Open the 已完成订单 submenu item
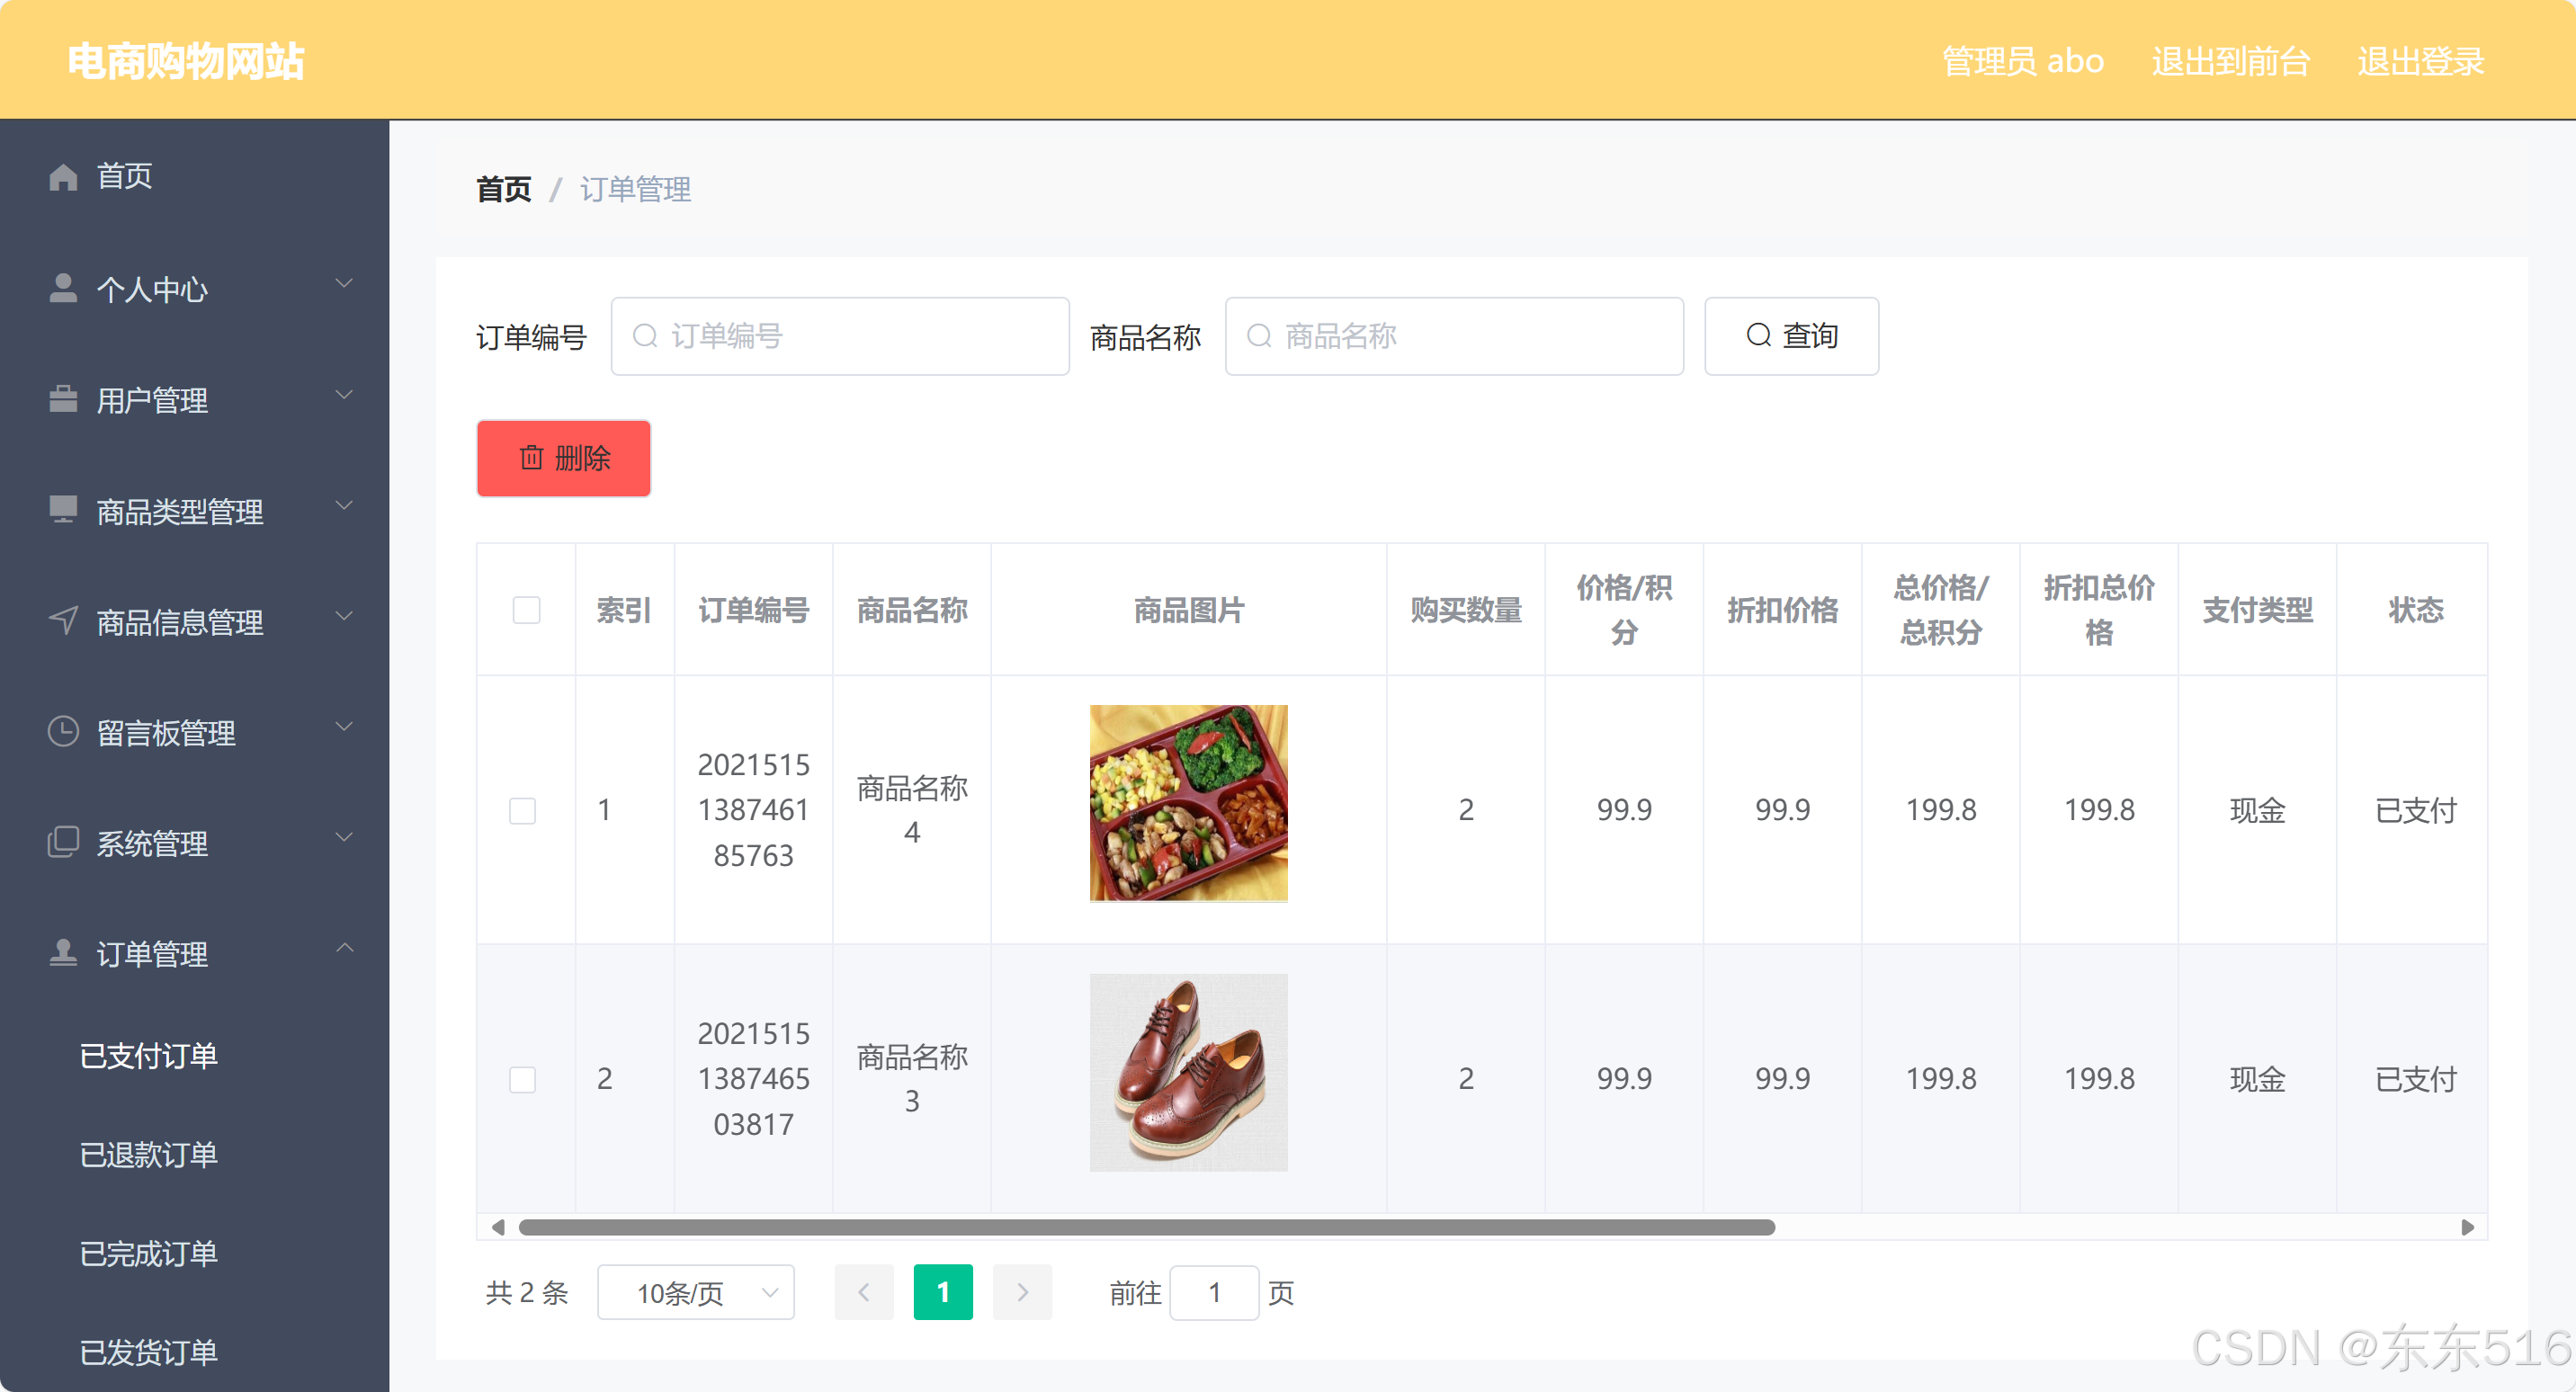The image size is (2576, 1392). click(x=149, y=1254)
